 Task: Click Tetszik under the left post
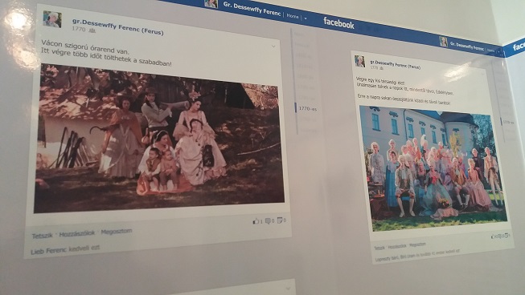[x=42, y=236]
